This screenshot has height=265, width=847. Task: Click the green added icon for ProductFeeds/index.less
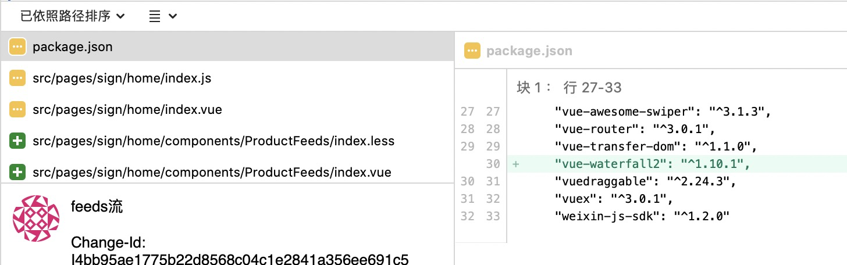(17, 141)
